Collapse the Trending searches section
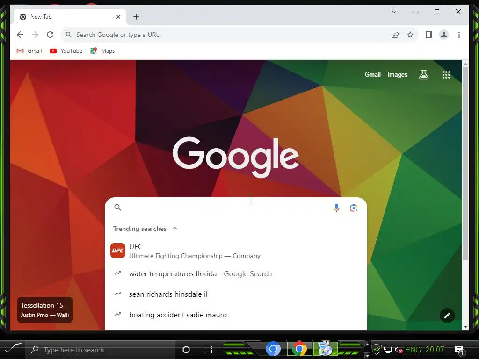The image size is (479, 359). point(175,228)
